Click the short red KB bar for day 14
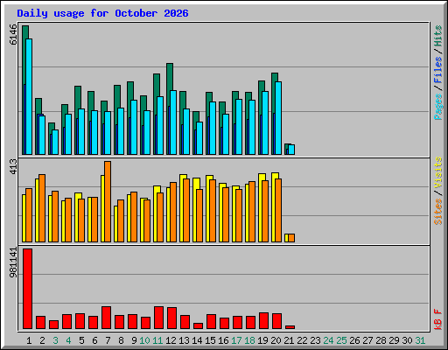 pos(198,325)
